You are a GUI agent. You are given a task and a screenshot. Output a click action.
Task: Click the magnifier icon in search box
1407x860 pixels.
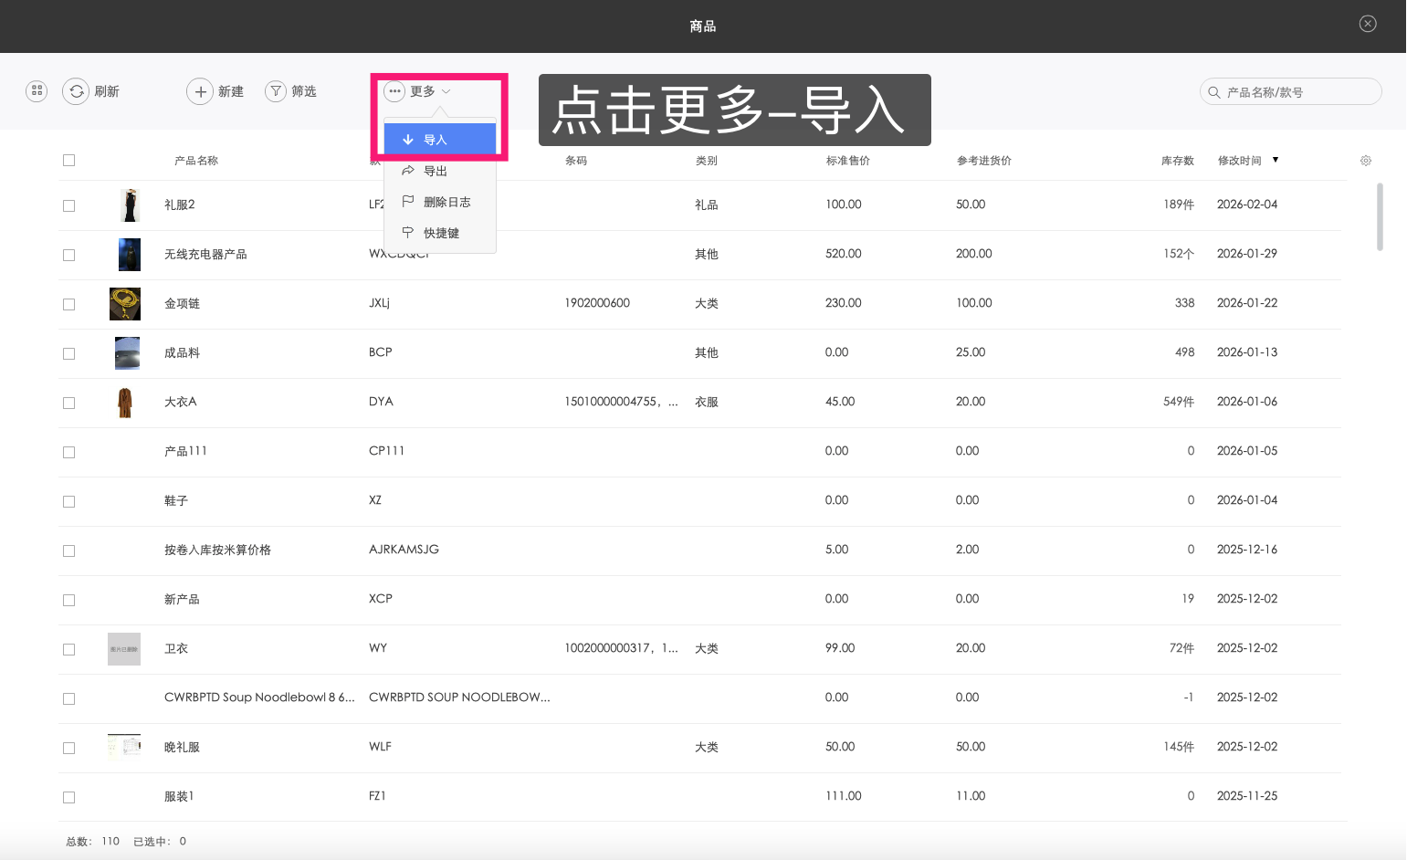click(x=1214, y=91)
